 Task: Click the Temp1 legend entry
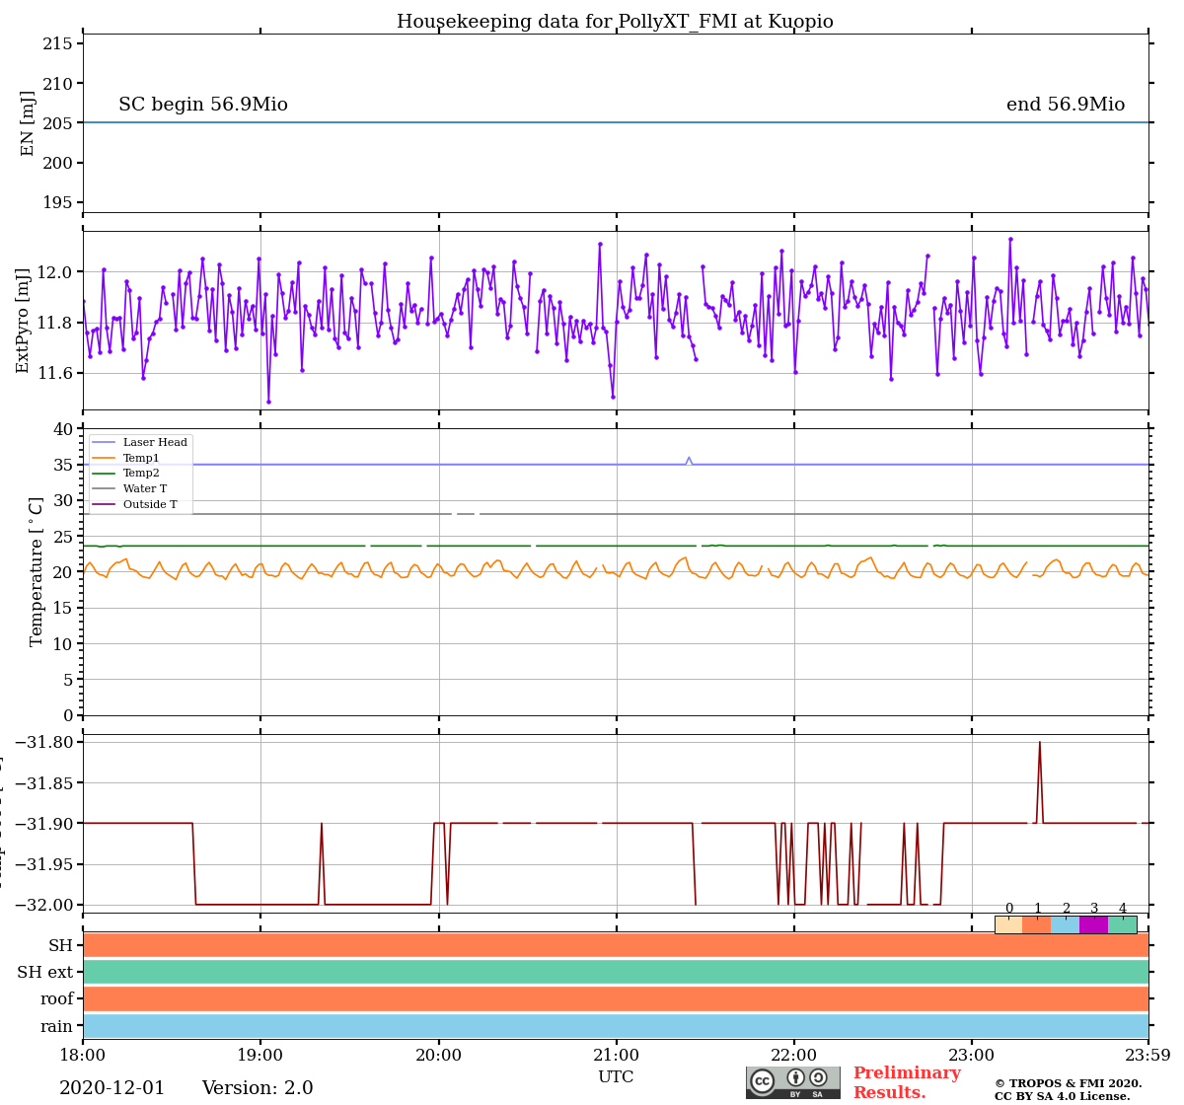coord(125,458)
